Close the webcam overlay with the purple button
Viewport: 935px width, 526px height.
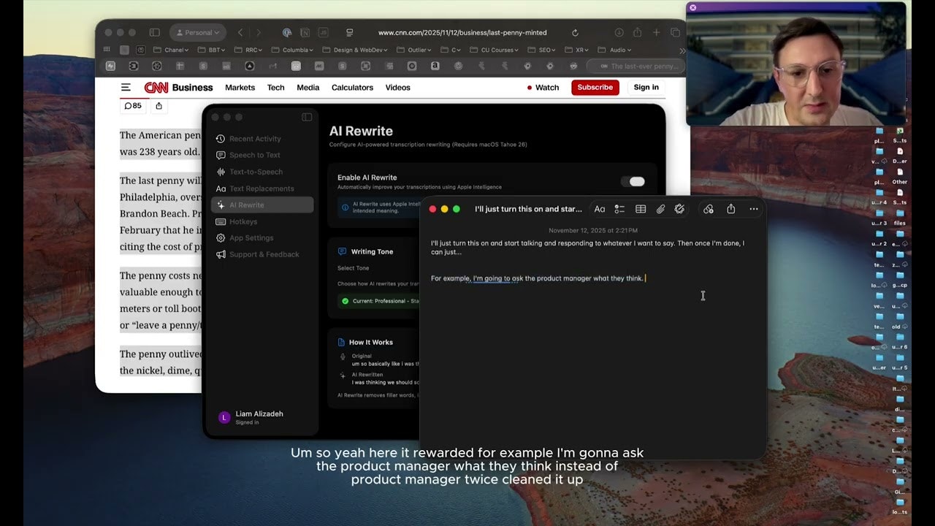(693, 8)
